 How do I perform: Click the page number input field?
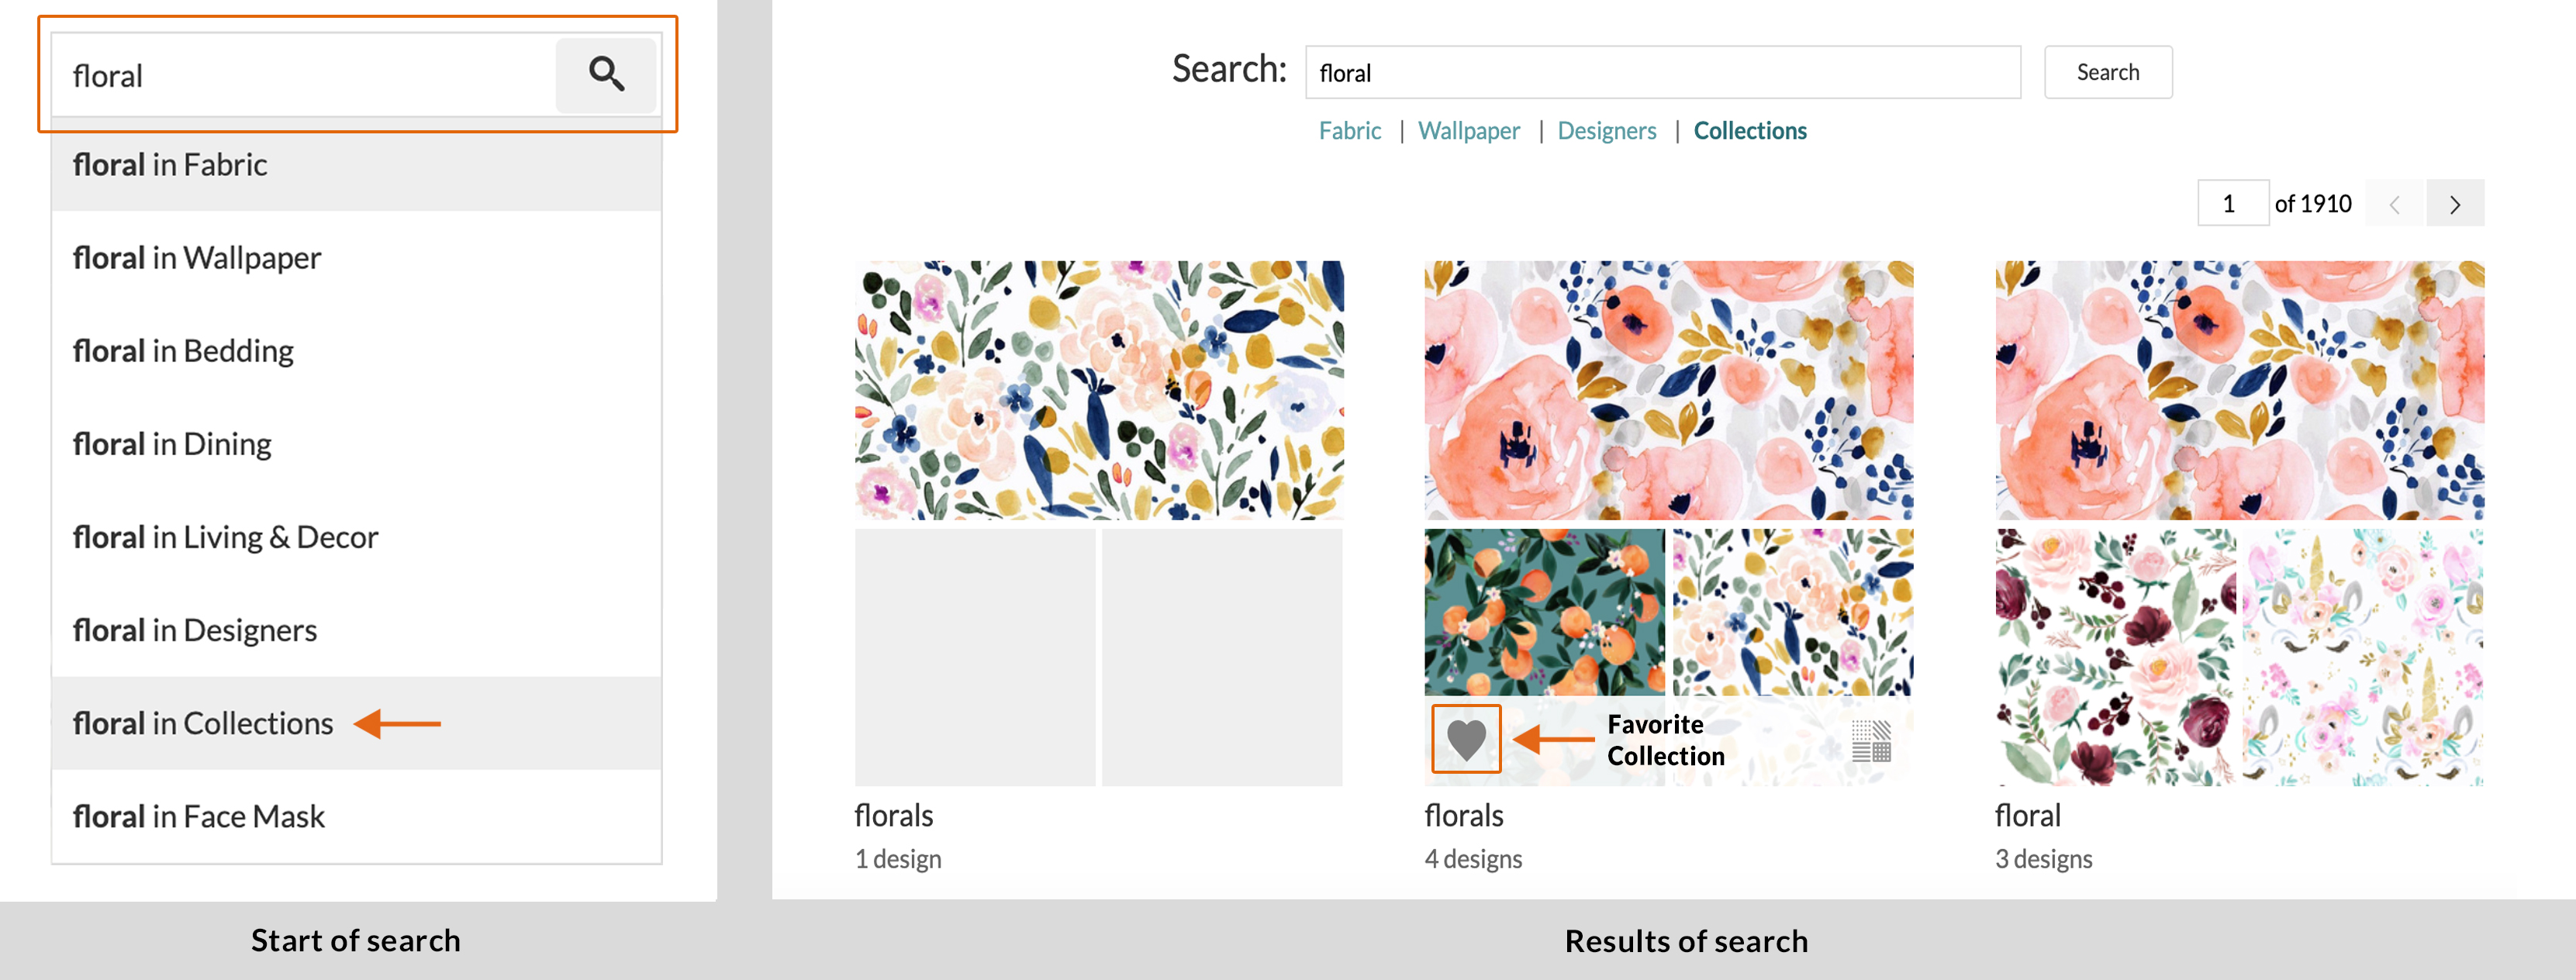(2233, 203)
